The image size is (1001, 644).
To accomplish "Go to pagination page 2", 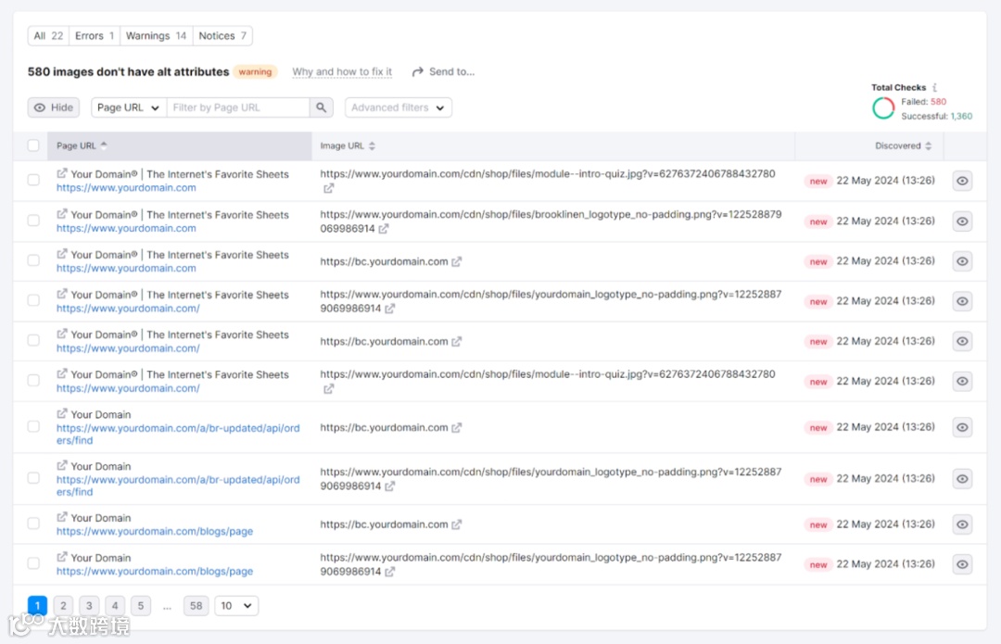I will click(63, 606).
